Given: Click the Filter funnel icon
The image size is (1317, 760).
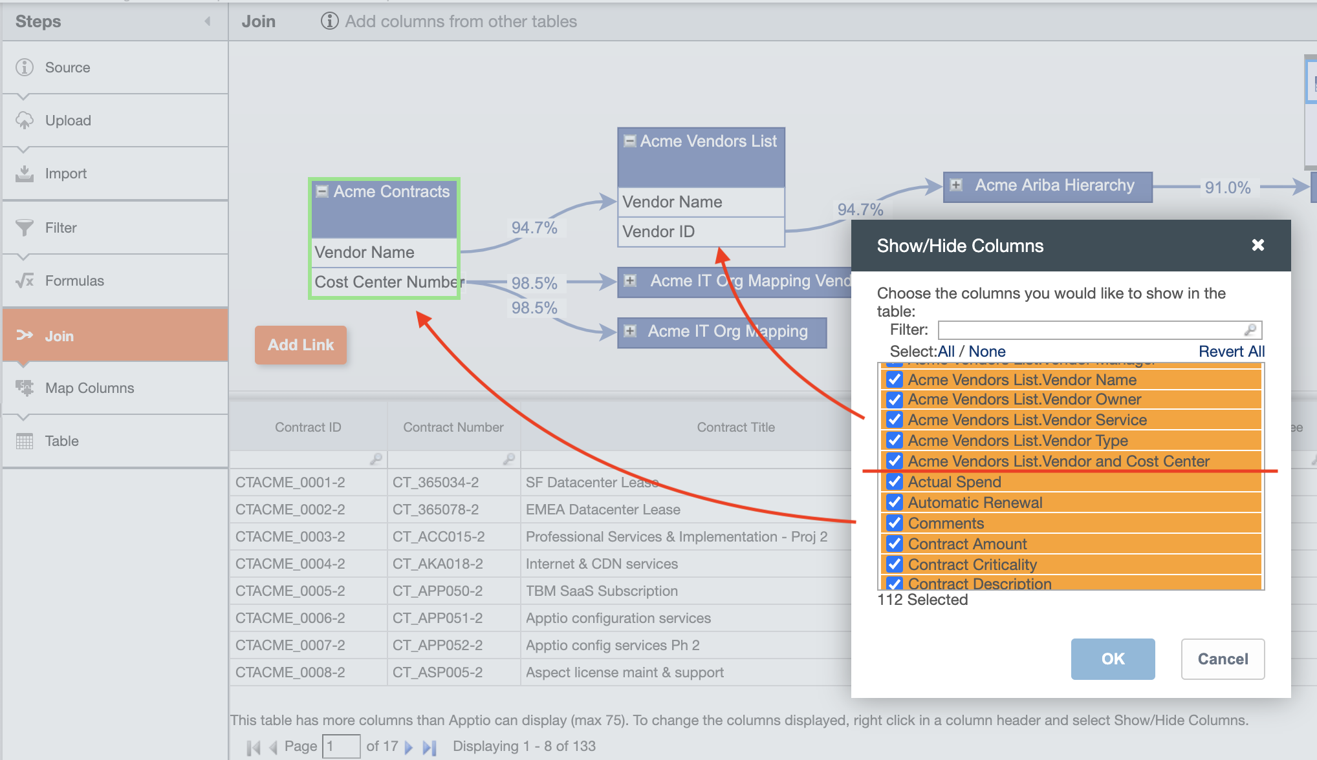Looking at the screenshot, I should click(25, 227).
